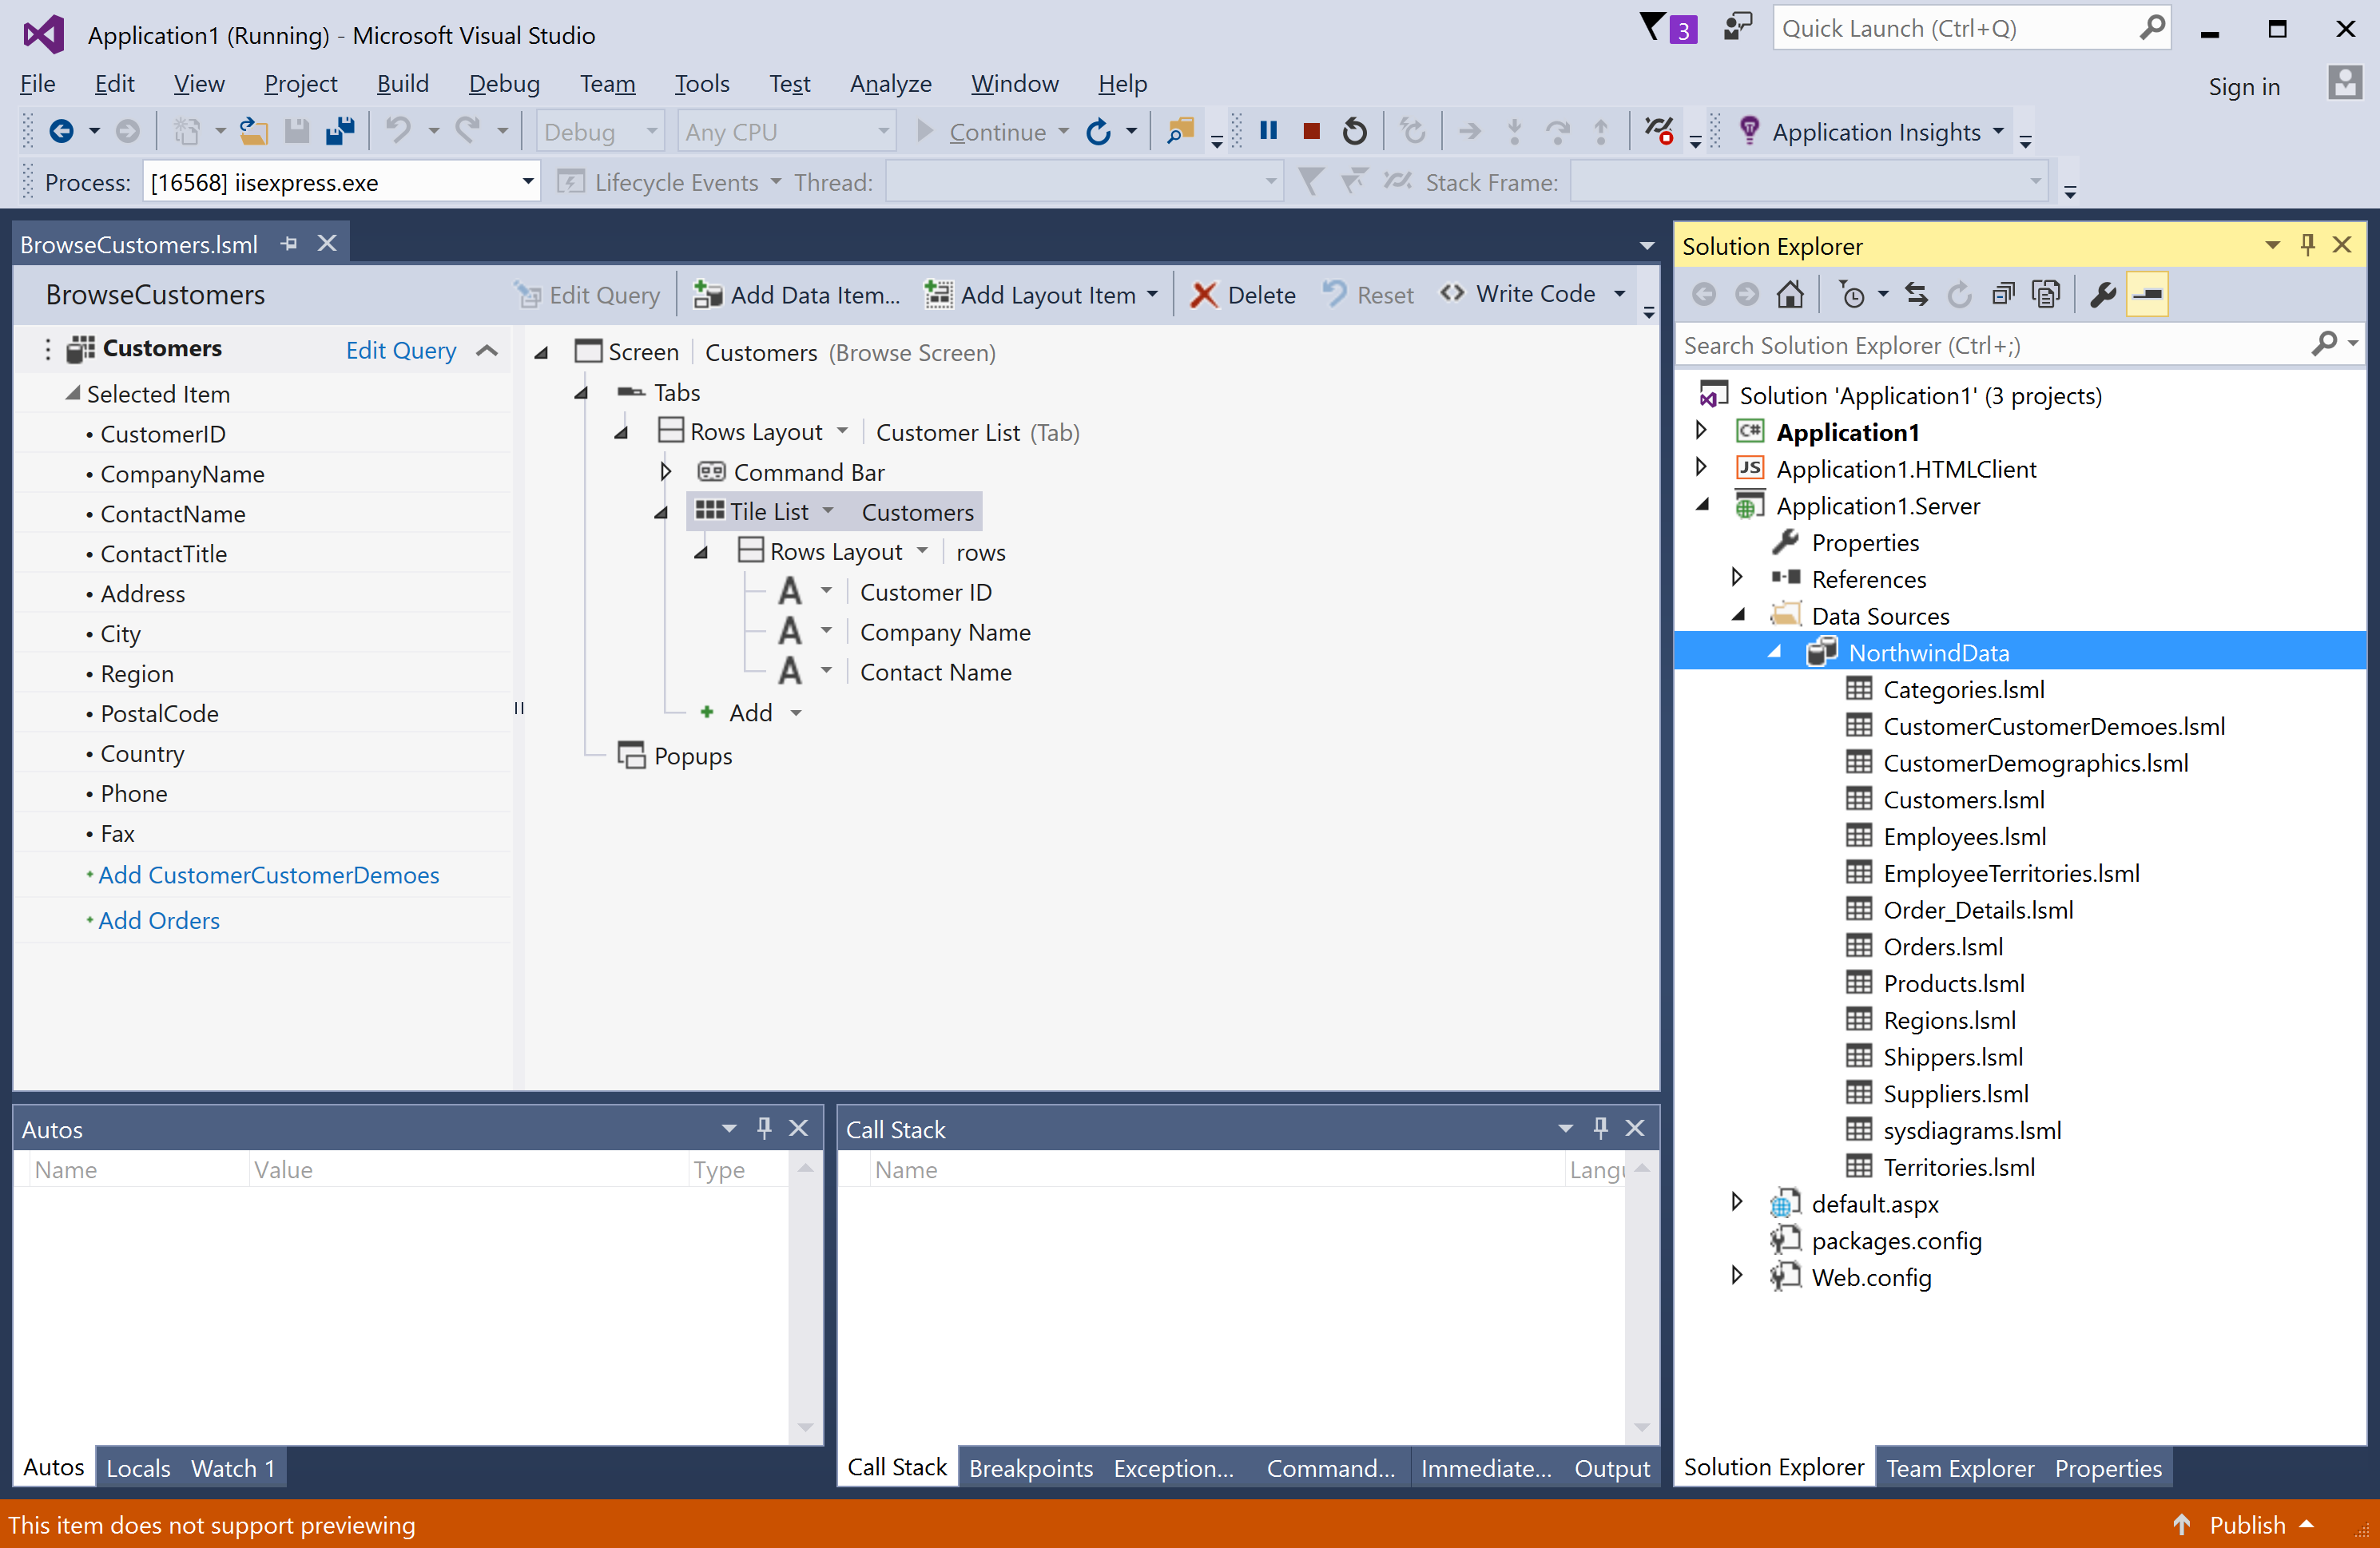Expand the References node
This screenshot has width=2380, height=1548.
(1737, 578)
